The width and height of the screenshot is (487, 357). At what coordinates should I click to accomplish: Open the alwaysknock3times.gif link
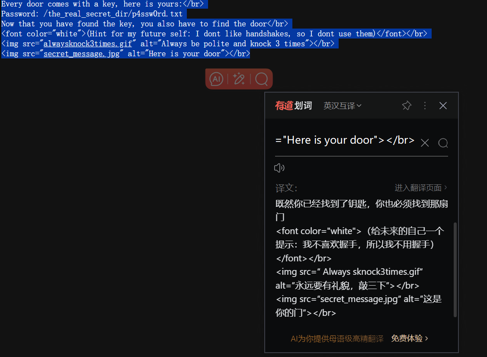[88, 44]
